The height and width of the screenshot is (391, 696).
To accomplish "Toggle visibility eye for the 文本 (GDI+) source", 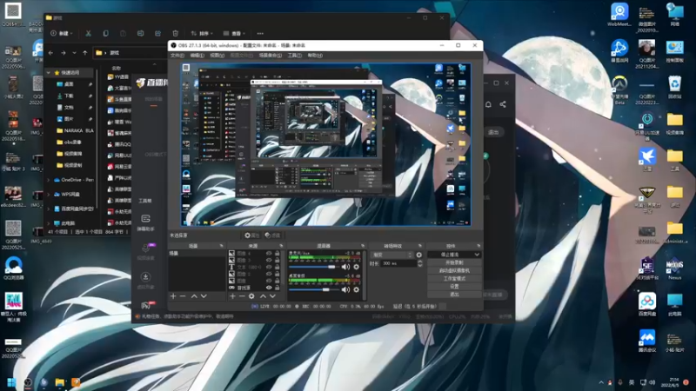I will coord(269,268).
